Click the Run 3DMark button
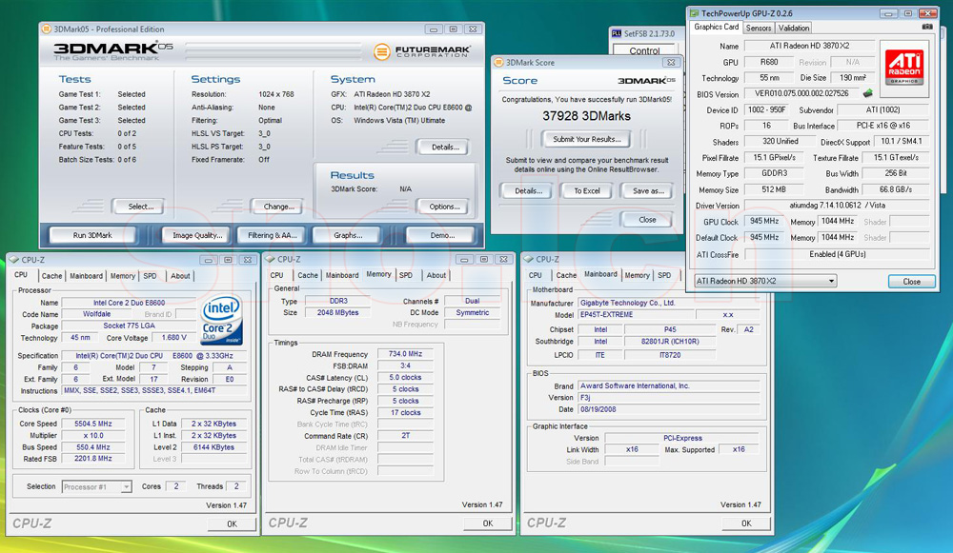Image resolution: width=953 pixels, height=553 pixels. point(92,235)
